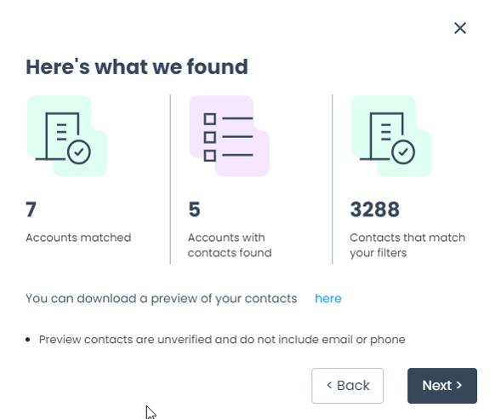This screenshot has width=501, height=419.
Task: Open the contacts preview via the 'here' link
Action: click(328, 298)
